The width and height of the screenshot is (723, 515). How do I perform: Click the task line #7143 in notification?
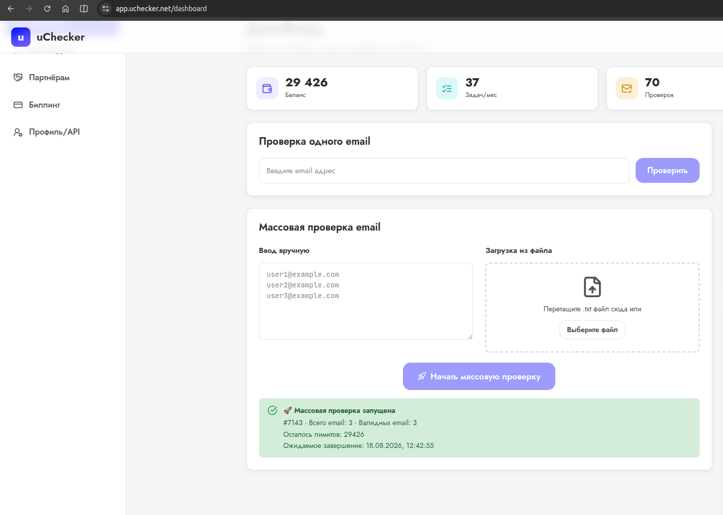click(x=350, y=423)
